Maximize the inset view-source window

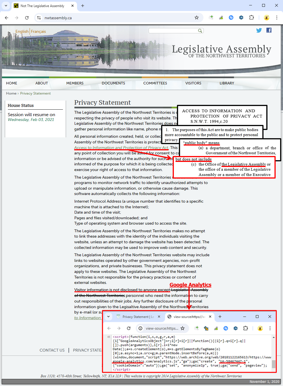pyautogui.click(x=257, y=316)
